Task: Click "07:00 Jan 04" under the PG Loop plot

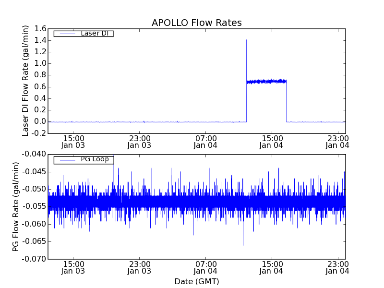Action: [x=205, y=268]
